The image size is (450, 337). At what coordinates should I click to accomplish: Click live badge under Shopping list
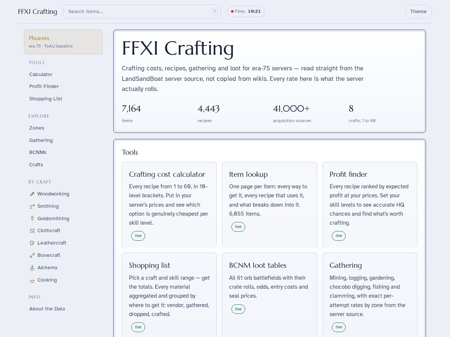coord(138,327)
